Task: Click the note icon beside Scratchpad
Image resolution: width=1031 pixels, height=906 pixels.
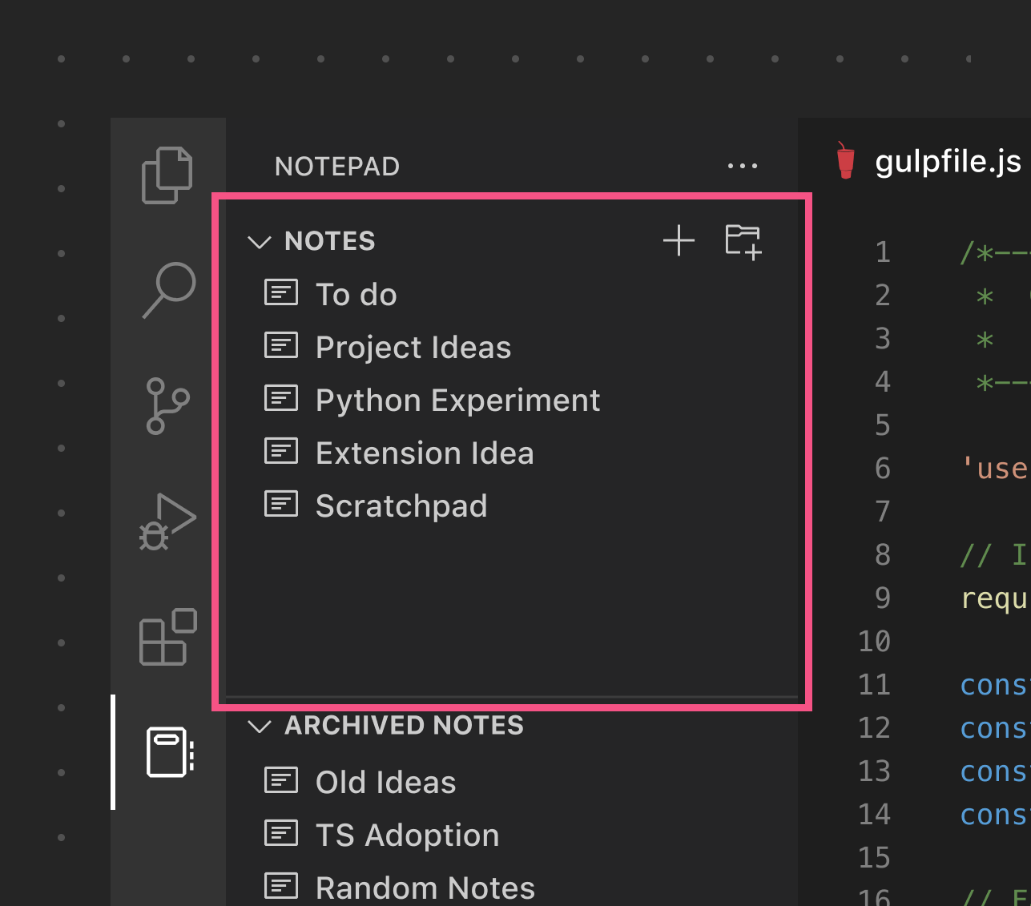Action: pos(281,504)
